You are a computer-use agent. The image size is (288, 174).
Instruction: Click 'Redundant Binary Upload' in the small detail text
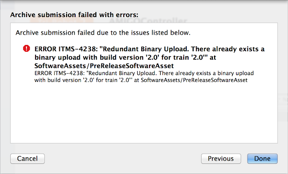click(122, 73)
